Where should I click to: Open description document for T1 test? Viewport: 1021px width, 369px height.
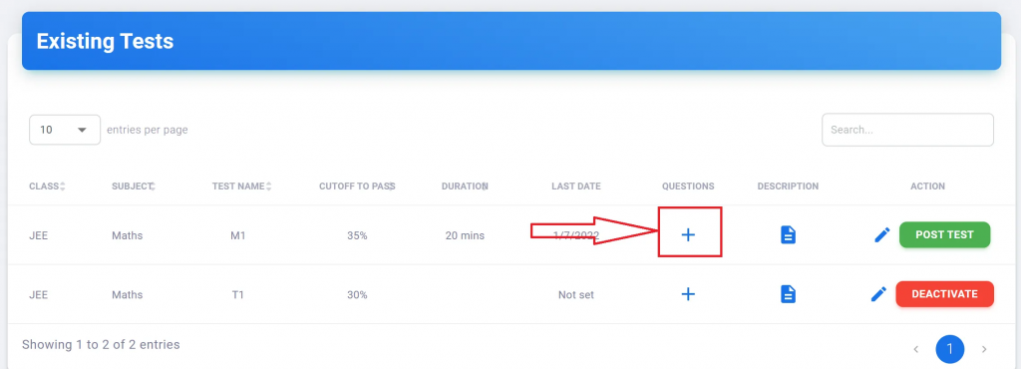tap(788, 294)
